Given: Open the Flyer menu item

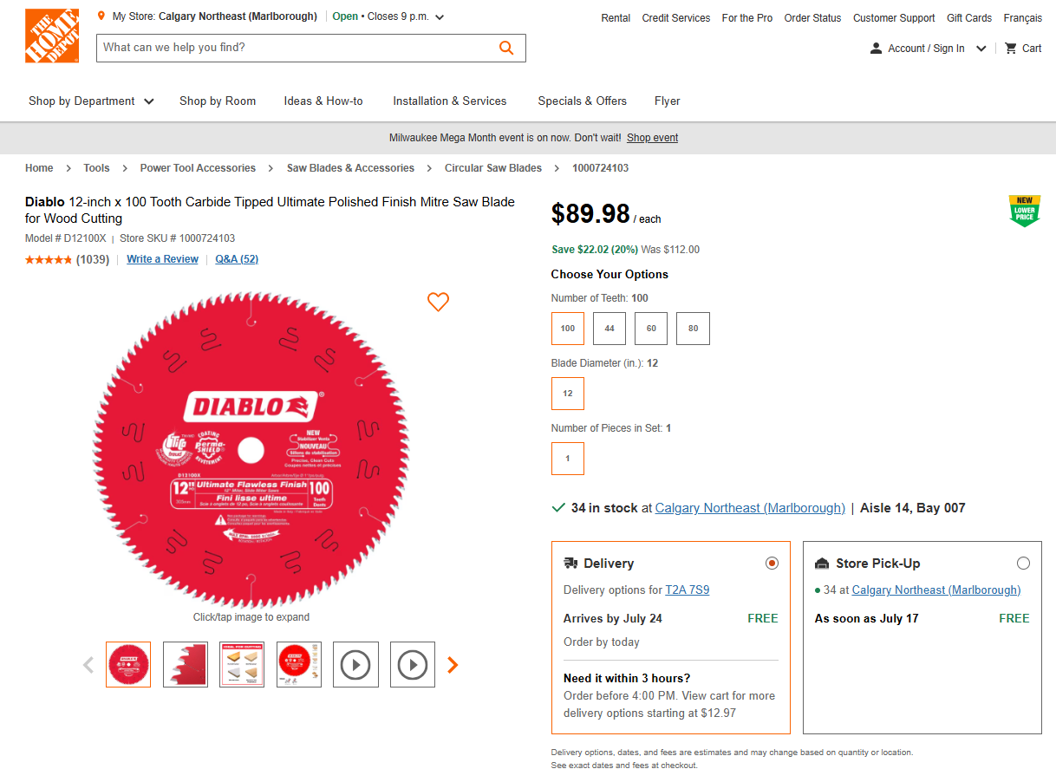Looking at the screenshot, I should 667,101.
